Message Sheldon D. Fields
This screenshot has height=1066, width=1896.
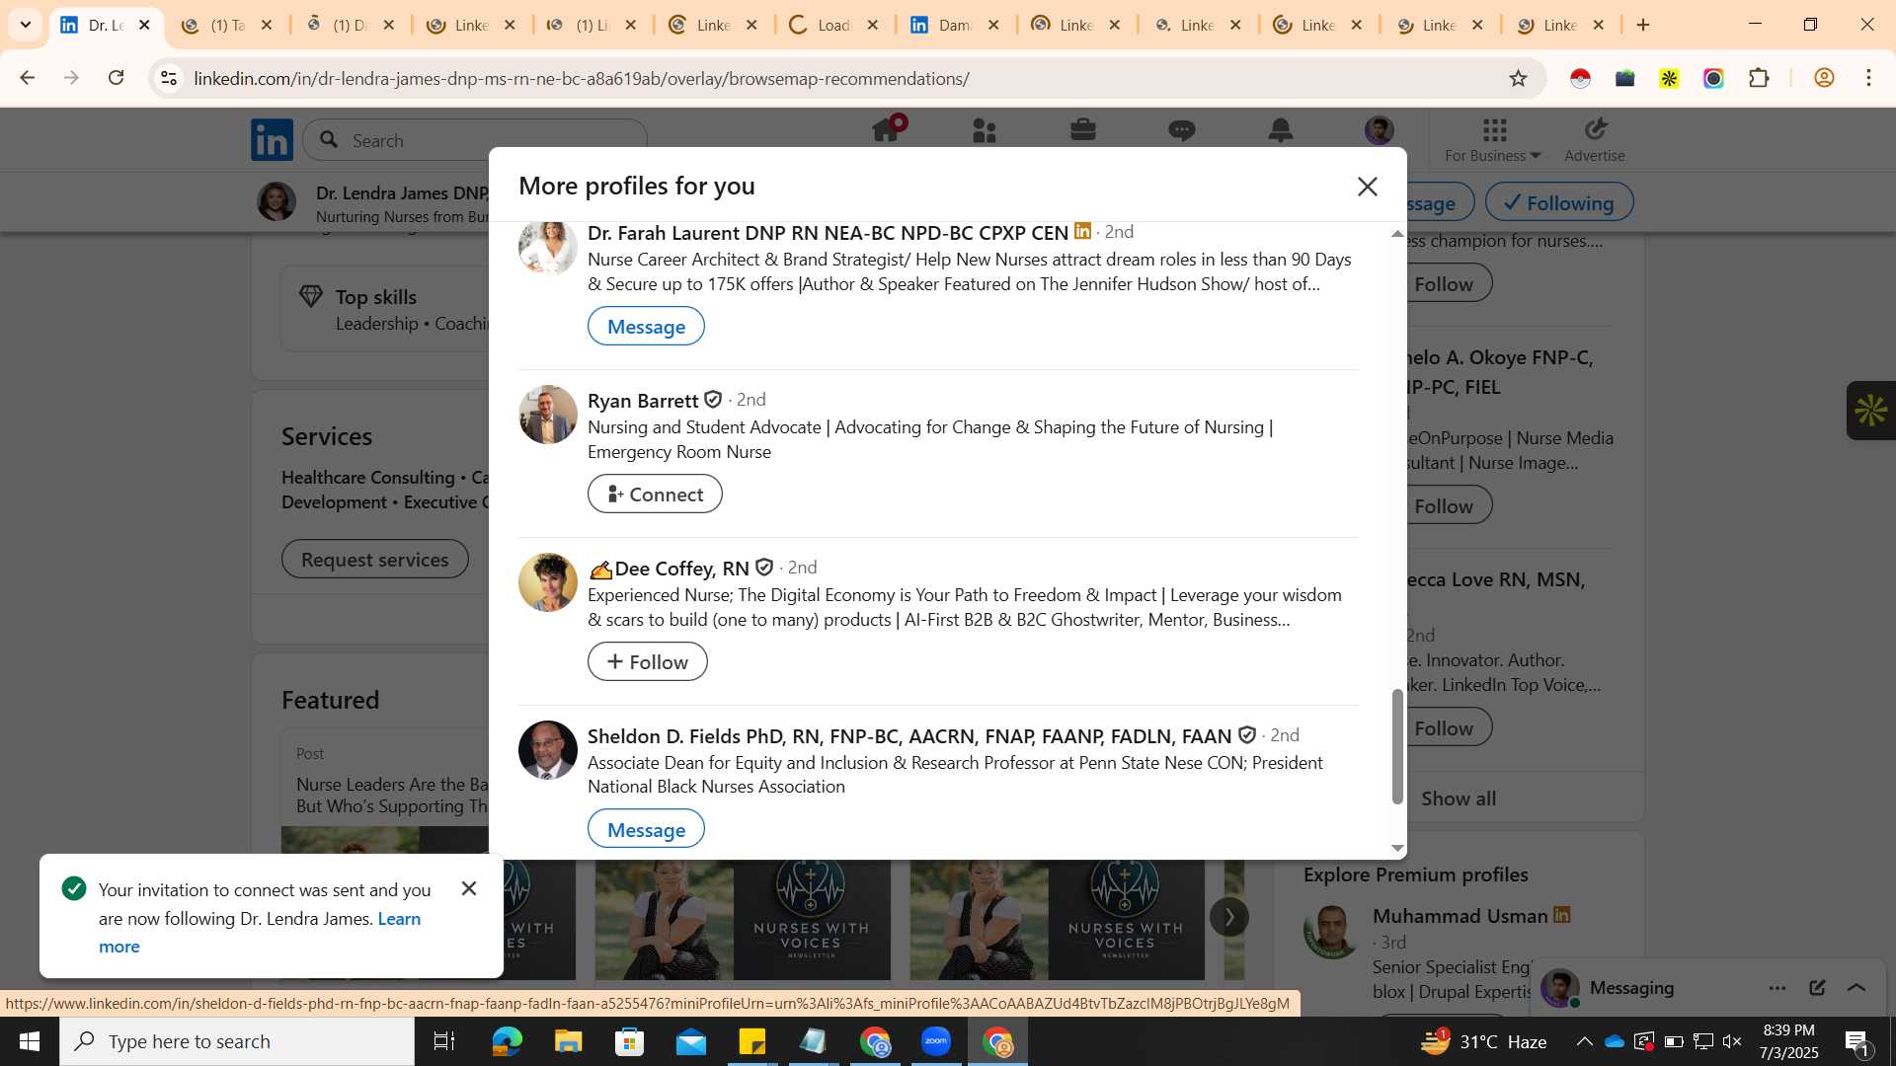point(646,829)
